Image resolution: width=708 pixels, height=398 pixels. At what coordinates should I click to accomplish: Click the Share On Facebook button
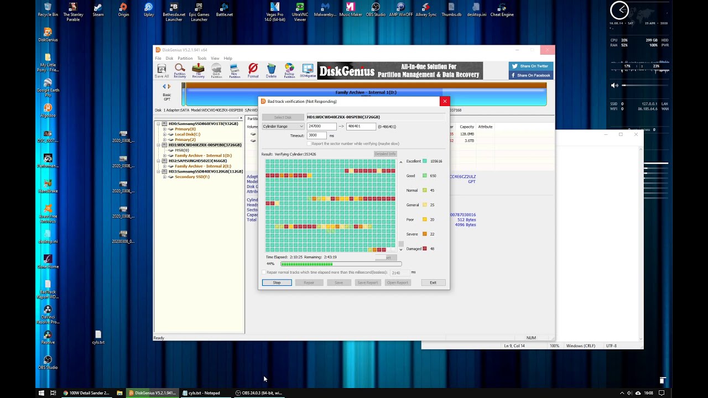[x=530, y=75]
